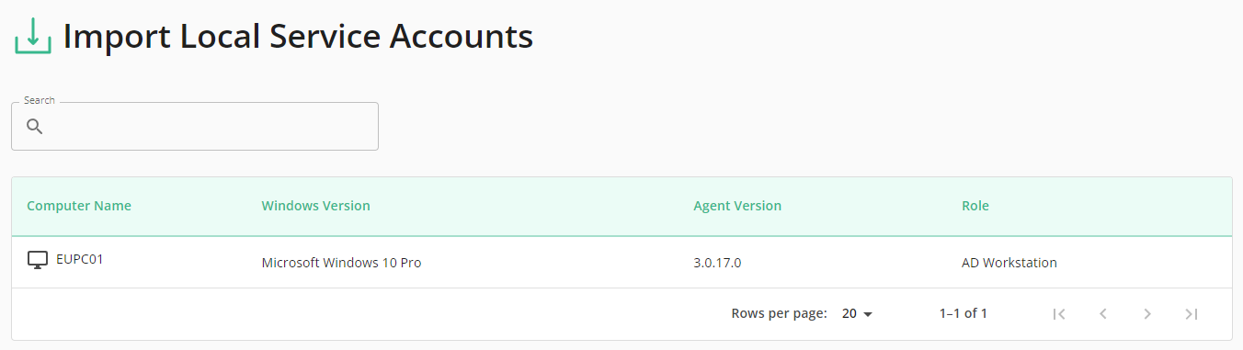Image resolution: width=1243 pixels, height=350 pixels.
Task: Open the rows per page dropdown arrow
Action: pos(868,314)
